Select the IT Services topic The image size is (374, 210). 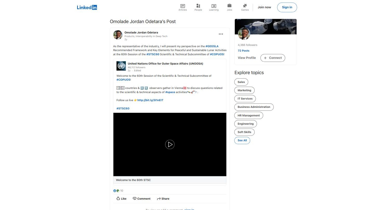(x=245, y=99)
